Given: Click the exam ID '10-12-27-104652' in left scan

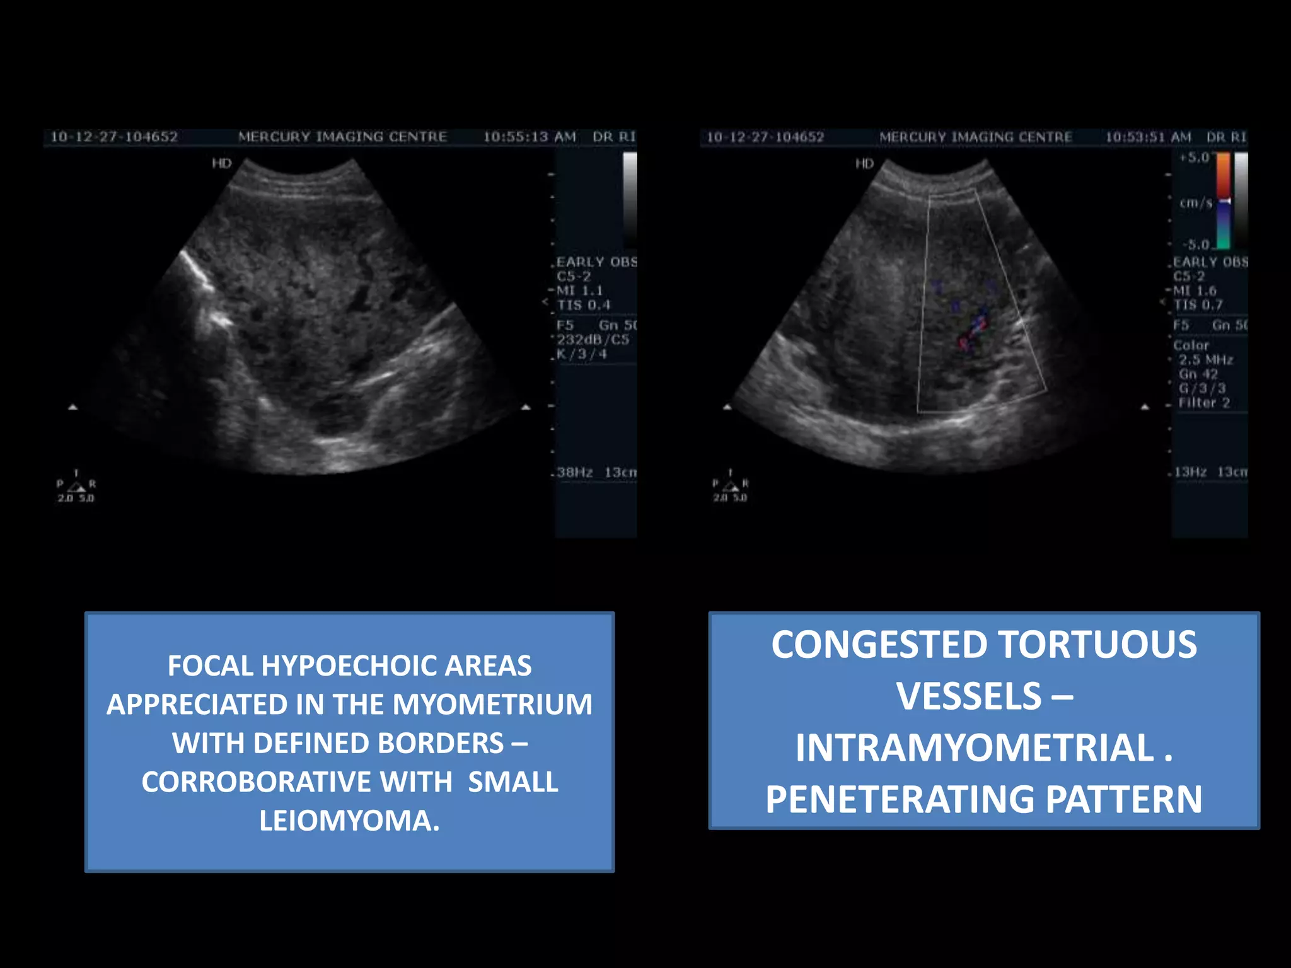Looking at the screenshot, I should point(114,137).
